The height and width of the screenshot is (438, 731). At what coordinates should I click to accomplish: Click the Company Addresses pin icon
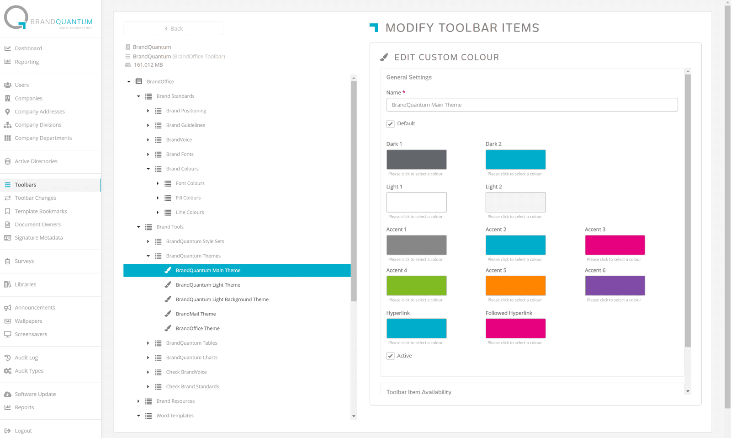point(8,112)
